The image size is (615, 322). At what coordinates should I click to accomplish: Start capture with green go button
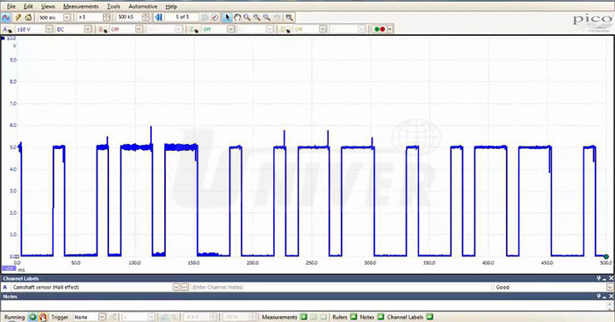click(33, 317)
